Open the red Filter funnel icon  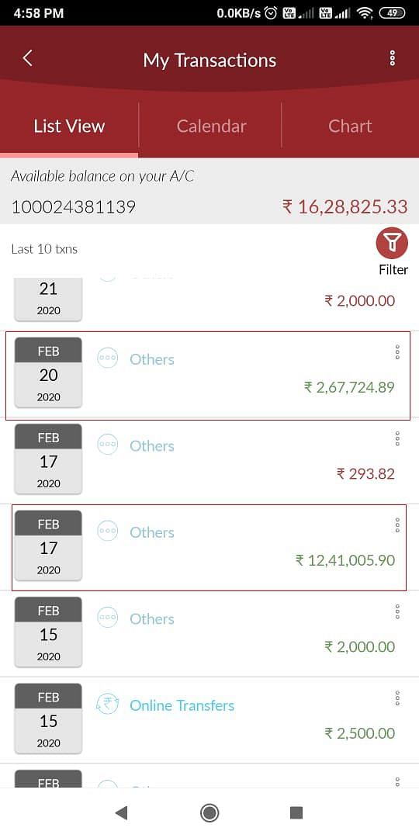point(392,243)
